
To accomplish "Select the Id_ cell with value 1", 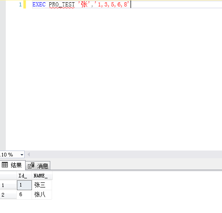I will coord(24,185).
